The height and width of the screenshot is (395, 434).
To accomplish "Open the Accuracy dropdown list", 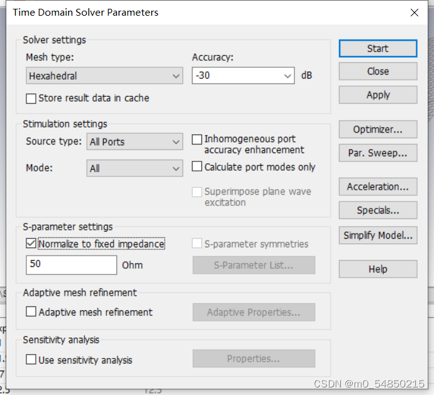I will [x=288, y=76].
